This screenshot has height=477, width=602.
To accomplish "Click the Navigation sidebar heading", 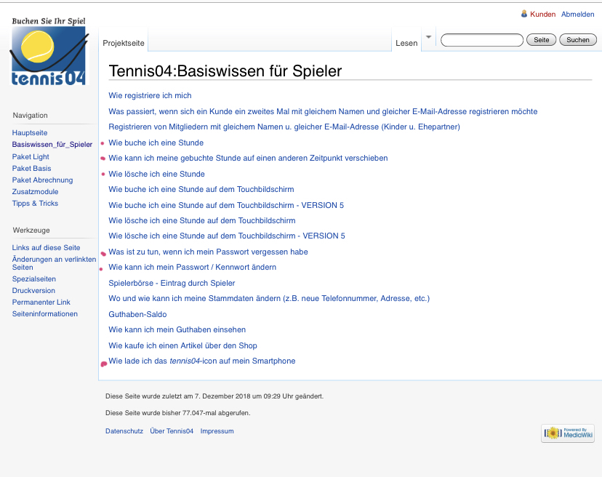I will click(x=30, y=115).
